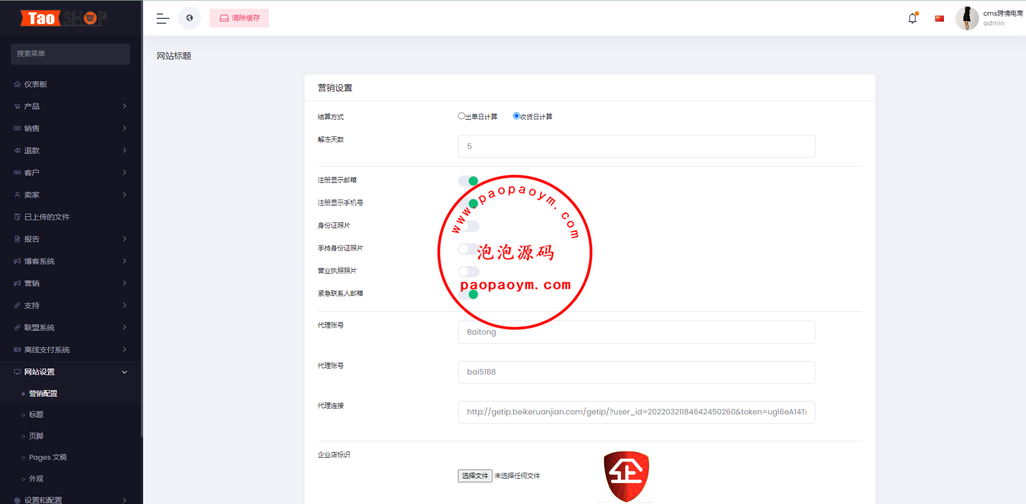The height and width of the screenshot is (504, 1026).
Task: Open 仪表板 dashboard from sidebar
Action: point(36,84)
